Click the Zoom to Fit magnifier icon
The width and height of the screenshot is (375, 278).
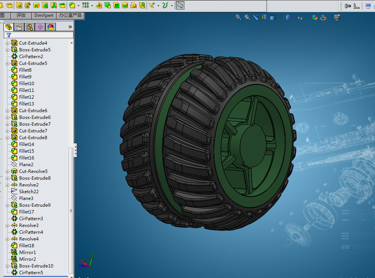click(238, 17)
